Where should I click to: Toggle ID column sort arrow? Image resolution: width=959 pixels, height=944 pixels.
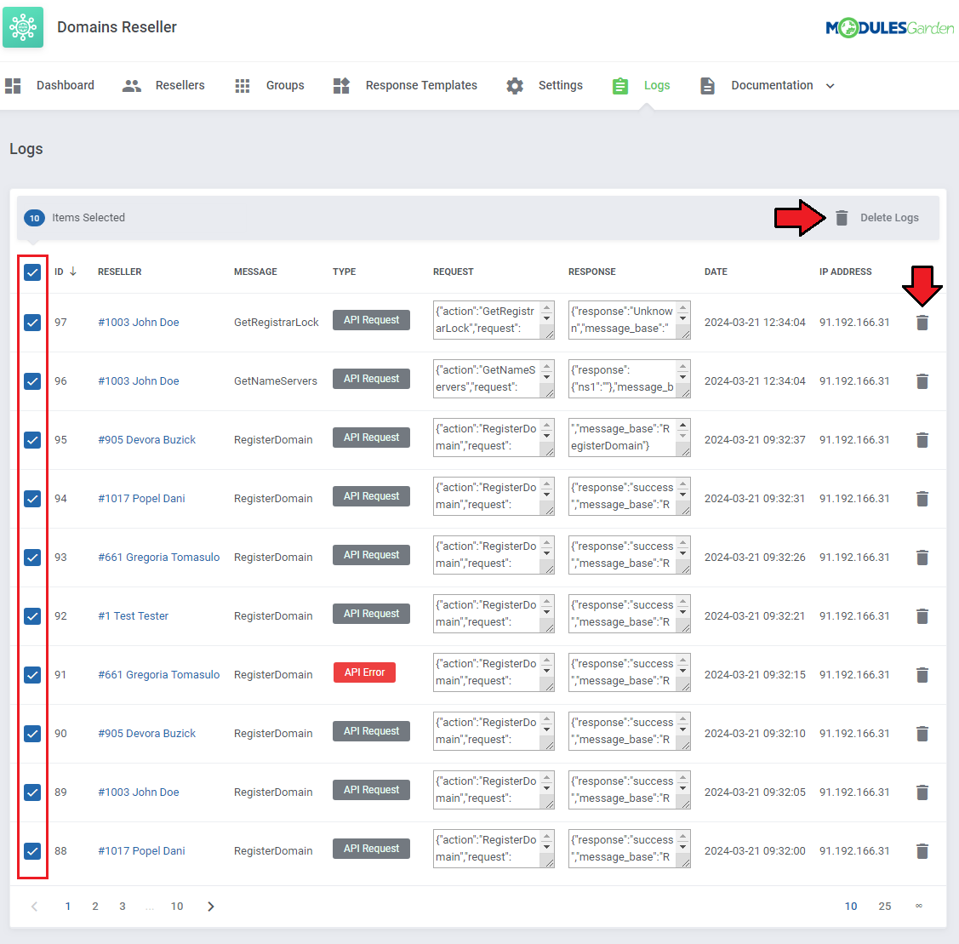pos(73,271)
